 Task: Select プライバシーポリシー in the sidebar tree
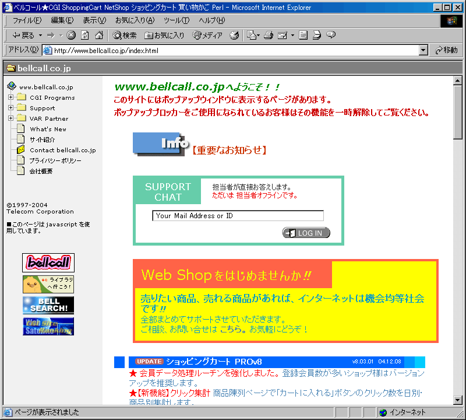[55, 161]
